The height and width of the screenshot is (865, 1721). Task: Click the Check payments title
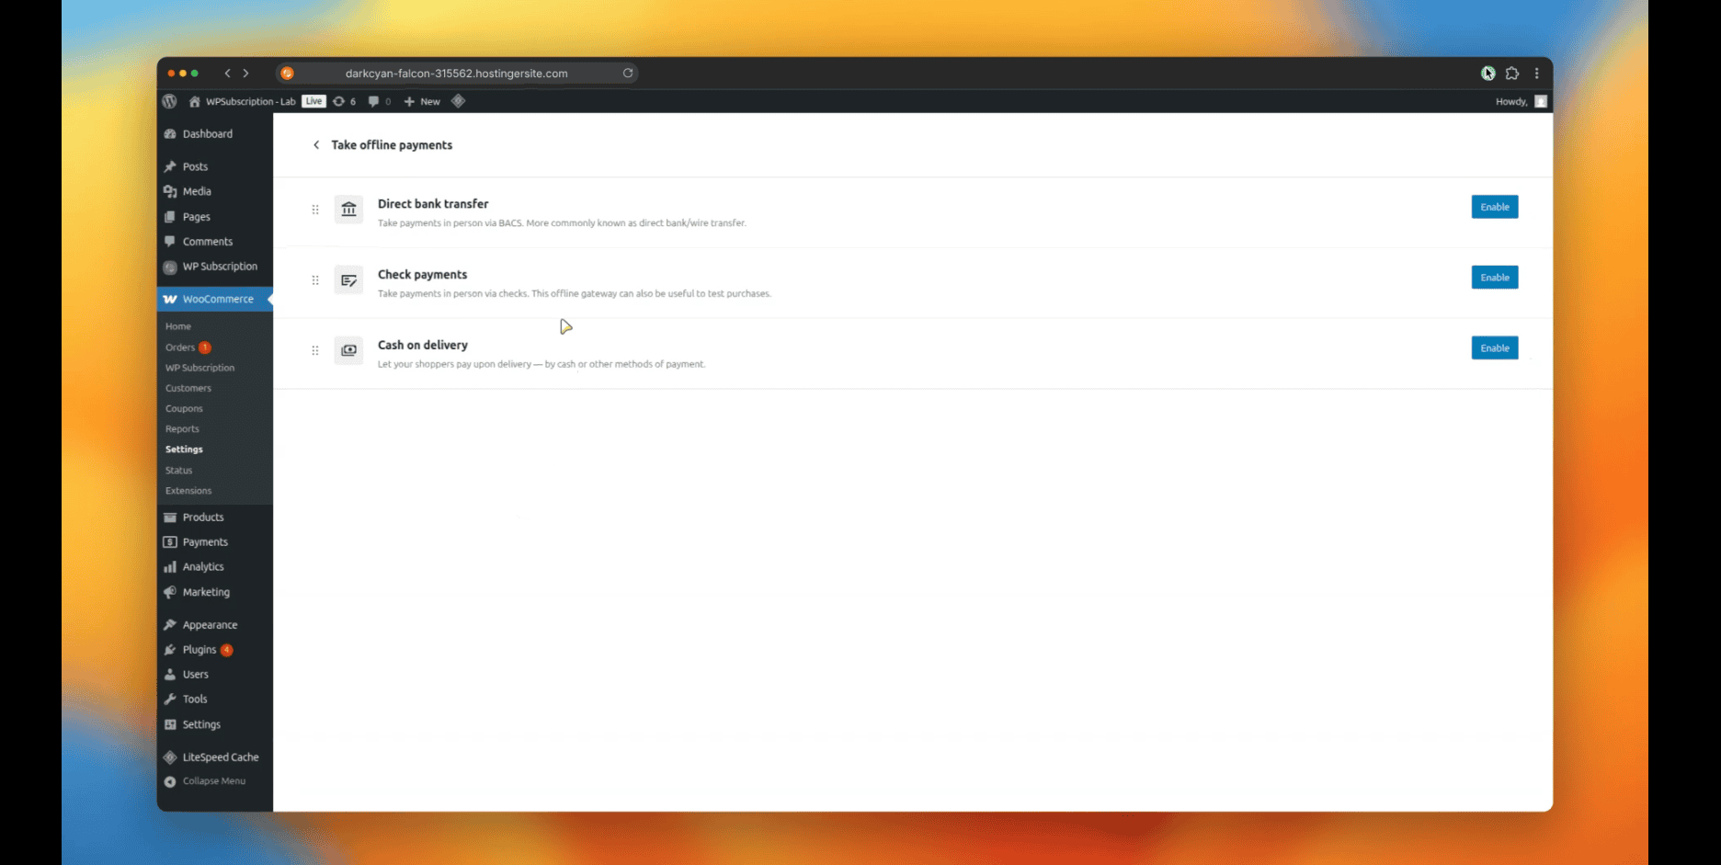click(x=422, y=275)
